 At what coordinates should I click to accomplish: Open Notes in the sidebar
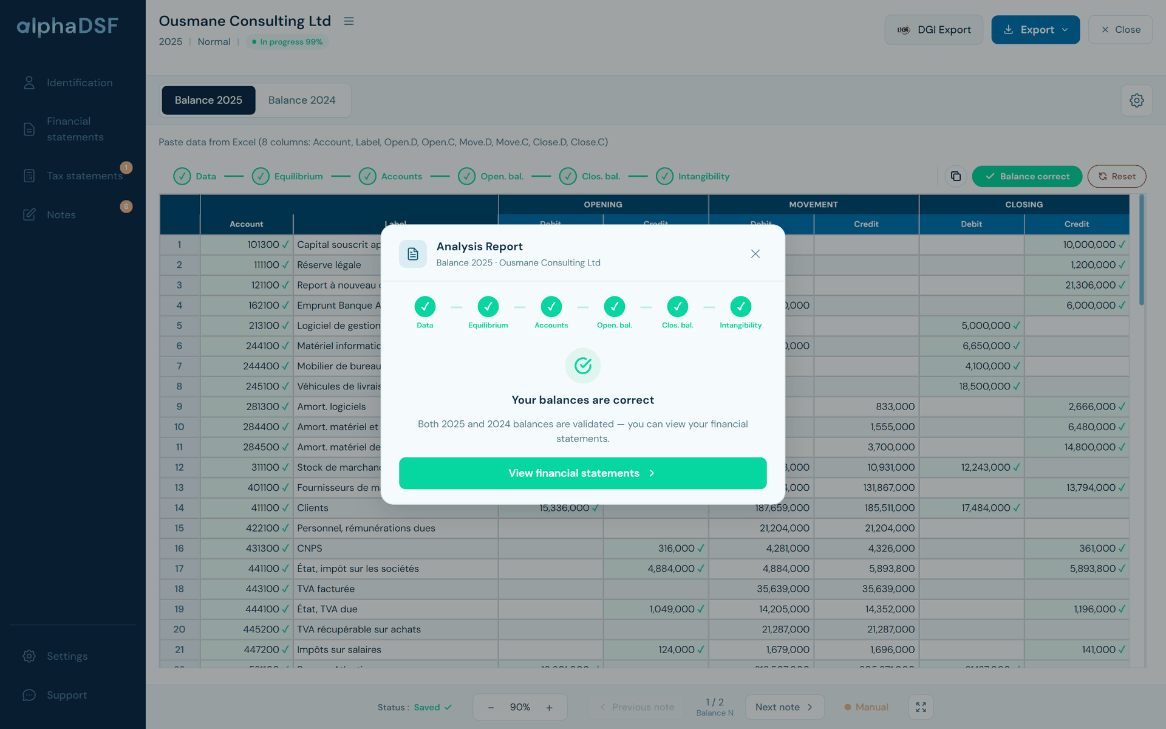(73, 214)
